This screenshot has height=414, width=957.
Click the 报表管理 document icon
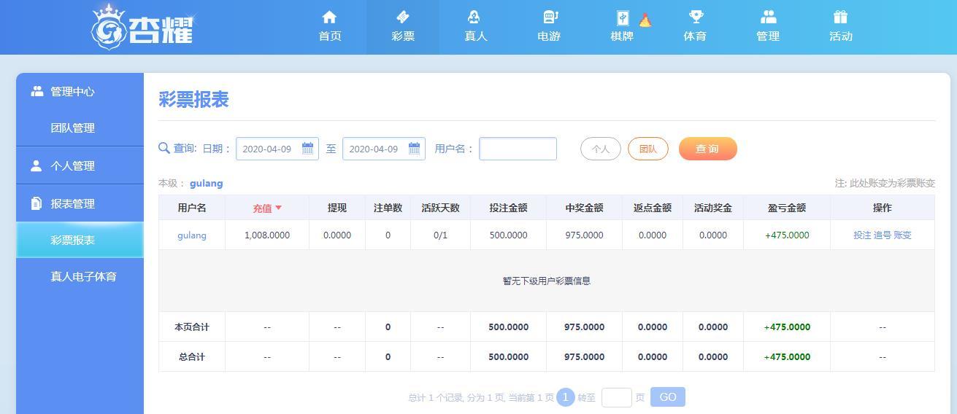[x=36, y=203]
